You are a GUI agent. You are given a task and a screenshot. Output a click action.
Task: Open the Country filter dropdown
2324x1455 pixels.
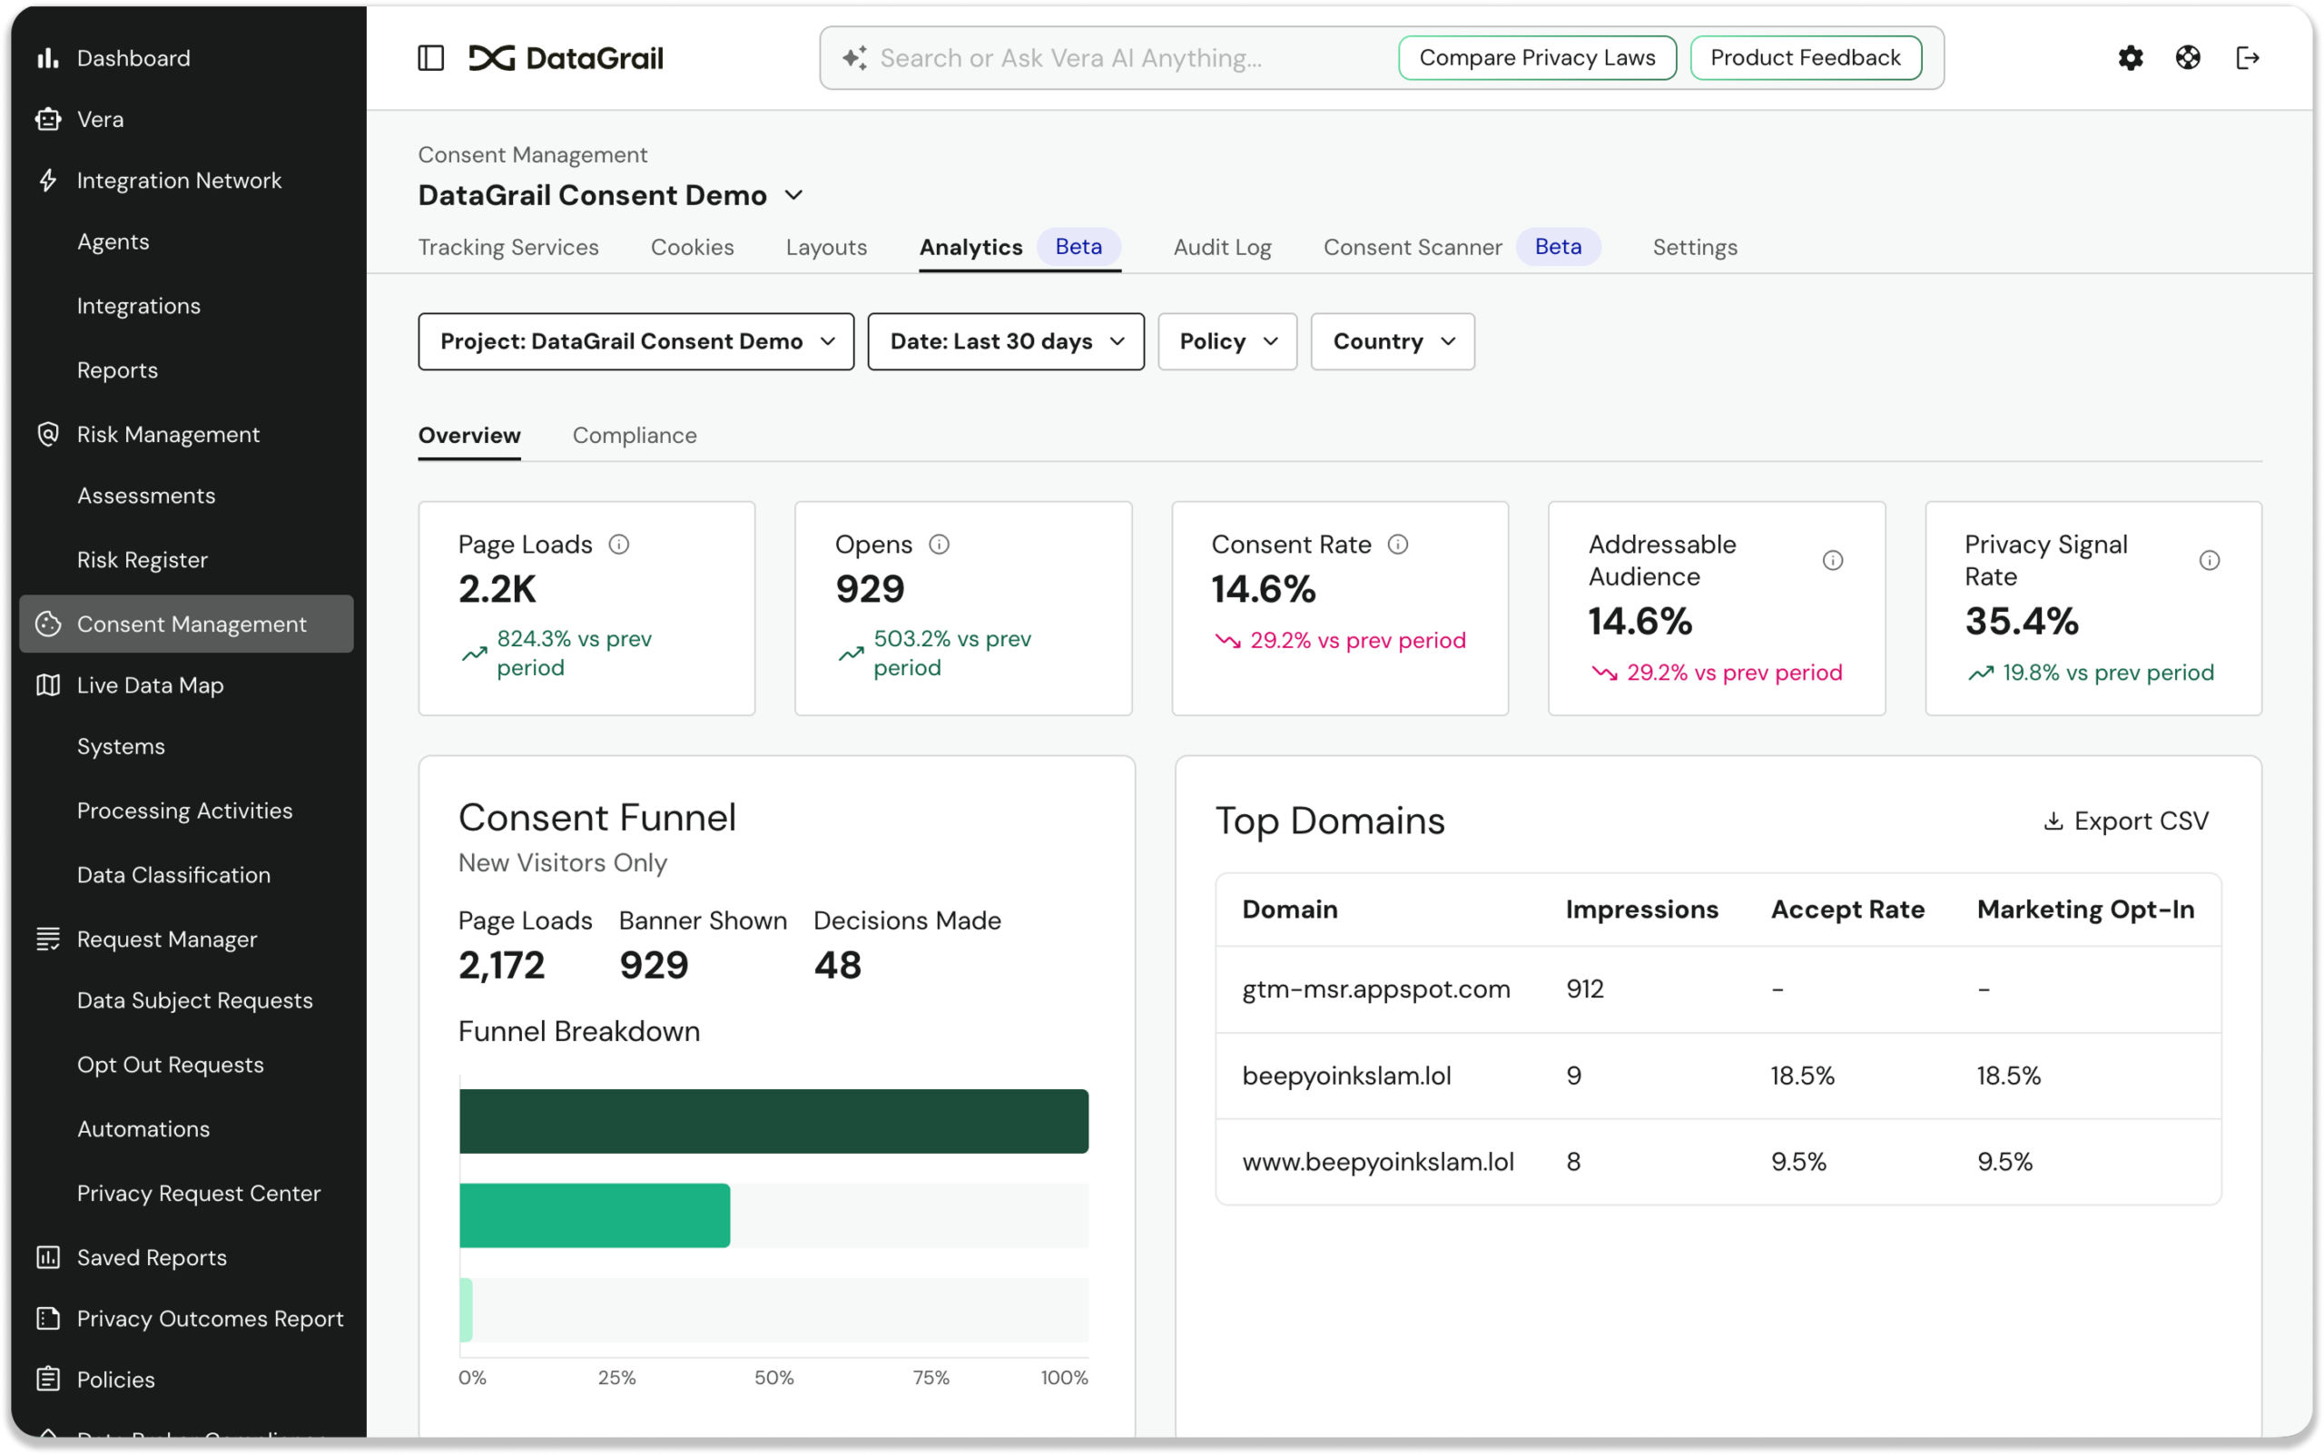(1393, 341)
